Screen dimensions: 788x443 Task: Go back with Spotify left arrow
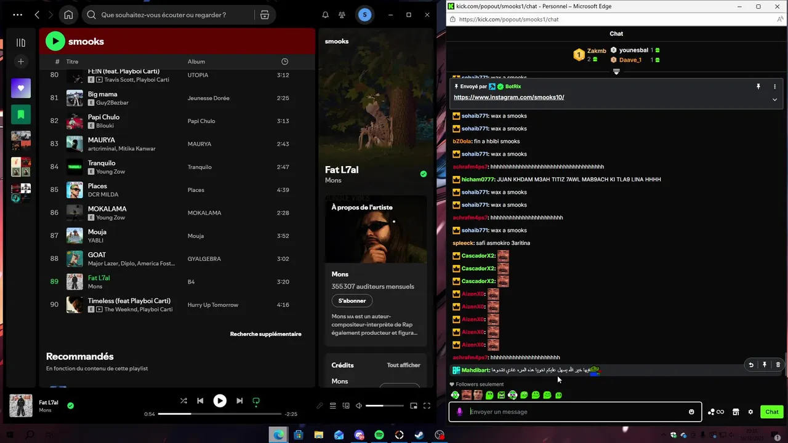tap(37, 15)
